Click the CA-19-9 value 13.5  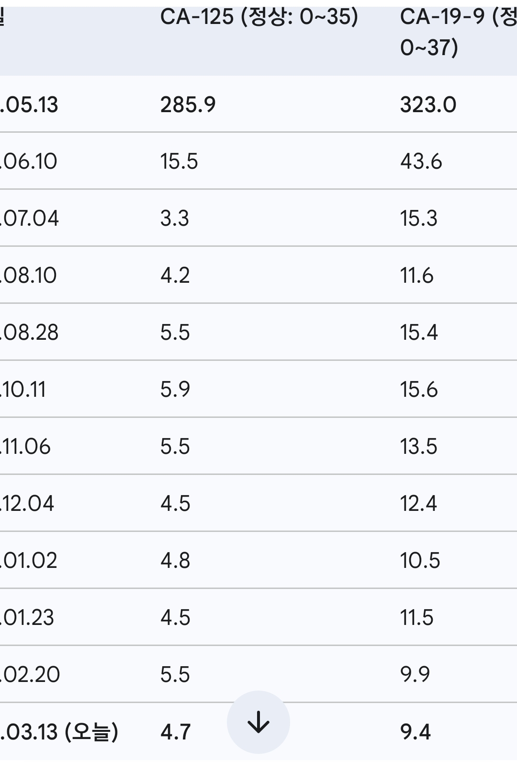point(419,447)
